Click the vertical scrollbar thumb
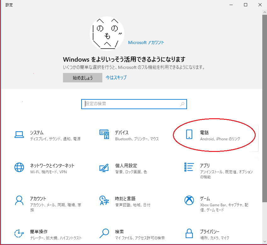The height and width of the screenshot is (245, 267). (264, 109)
